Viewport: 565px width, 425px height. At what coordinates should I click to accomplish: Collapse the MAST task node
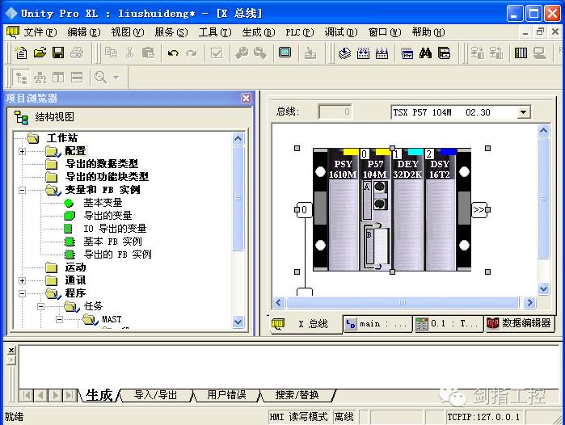(x=59, y=319)
